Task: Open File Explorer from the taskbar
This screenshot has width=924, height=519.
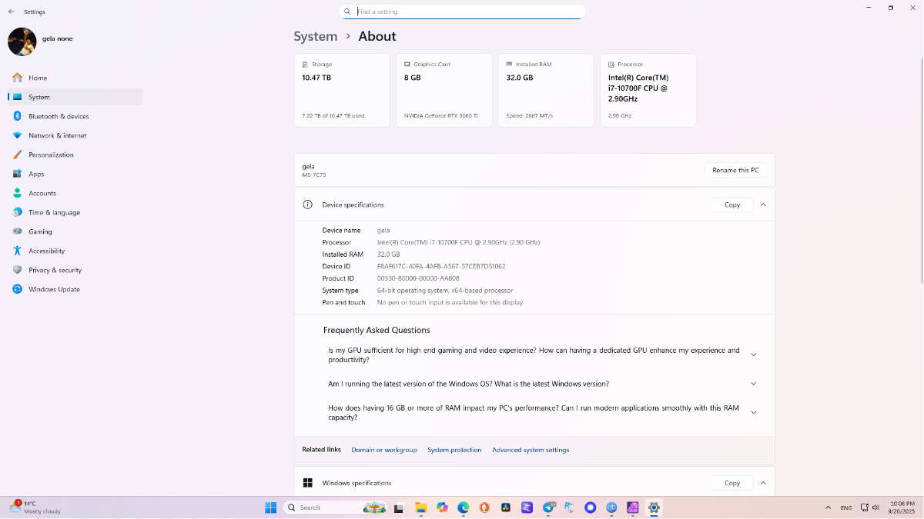Action: coord(421,507)
